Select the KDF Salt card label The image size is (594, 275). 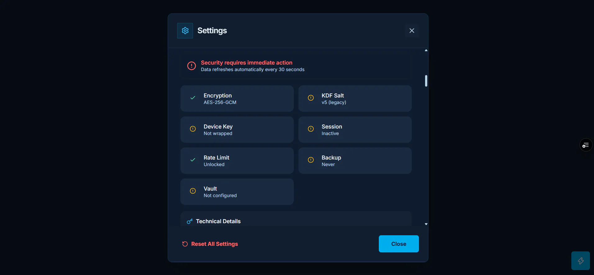[333, 96]
